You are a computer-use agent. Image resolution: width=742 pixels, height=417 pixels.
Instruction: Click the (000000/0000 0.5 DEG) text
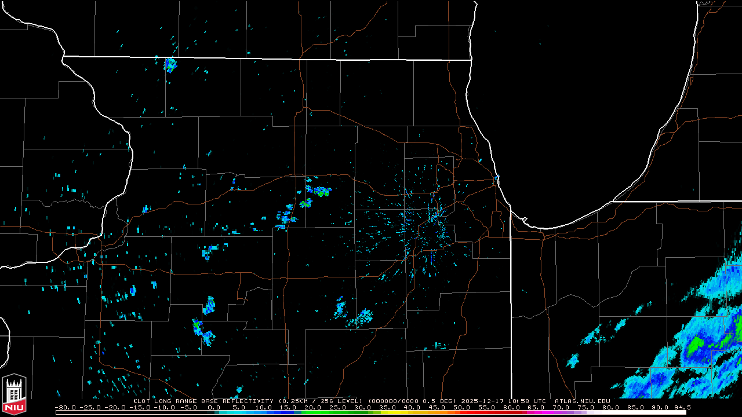click(x=412, y=401)
